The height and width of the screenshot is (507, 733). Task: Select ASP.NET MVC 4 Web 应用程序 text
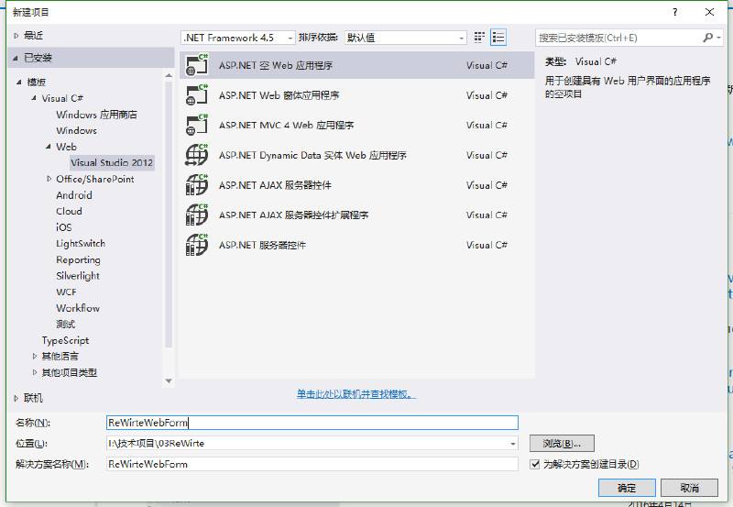point(286,126)
